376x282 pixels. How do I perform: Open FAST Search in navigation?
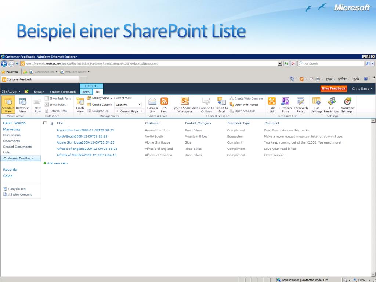pos(14,123)
